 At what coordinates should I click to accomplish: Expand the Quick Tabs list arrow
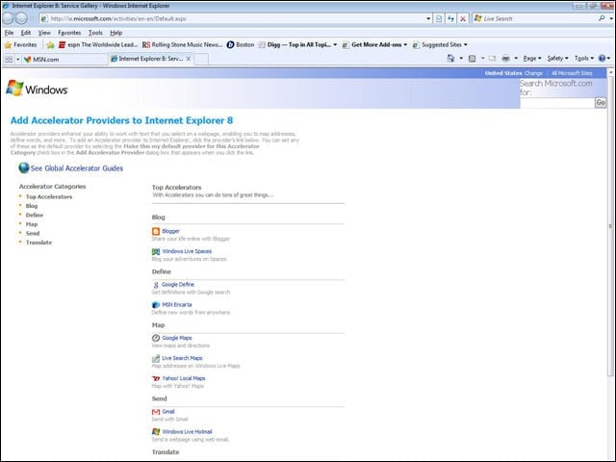pos(17,60)
